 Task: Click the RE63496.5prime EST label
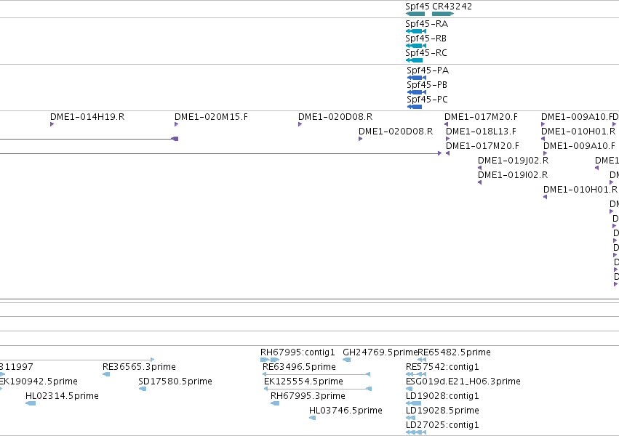pyautogui.click(x=299, y=367)
